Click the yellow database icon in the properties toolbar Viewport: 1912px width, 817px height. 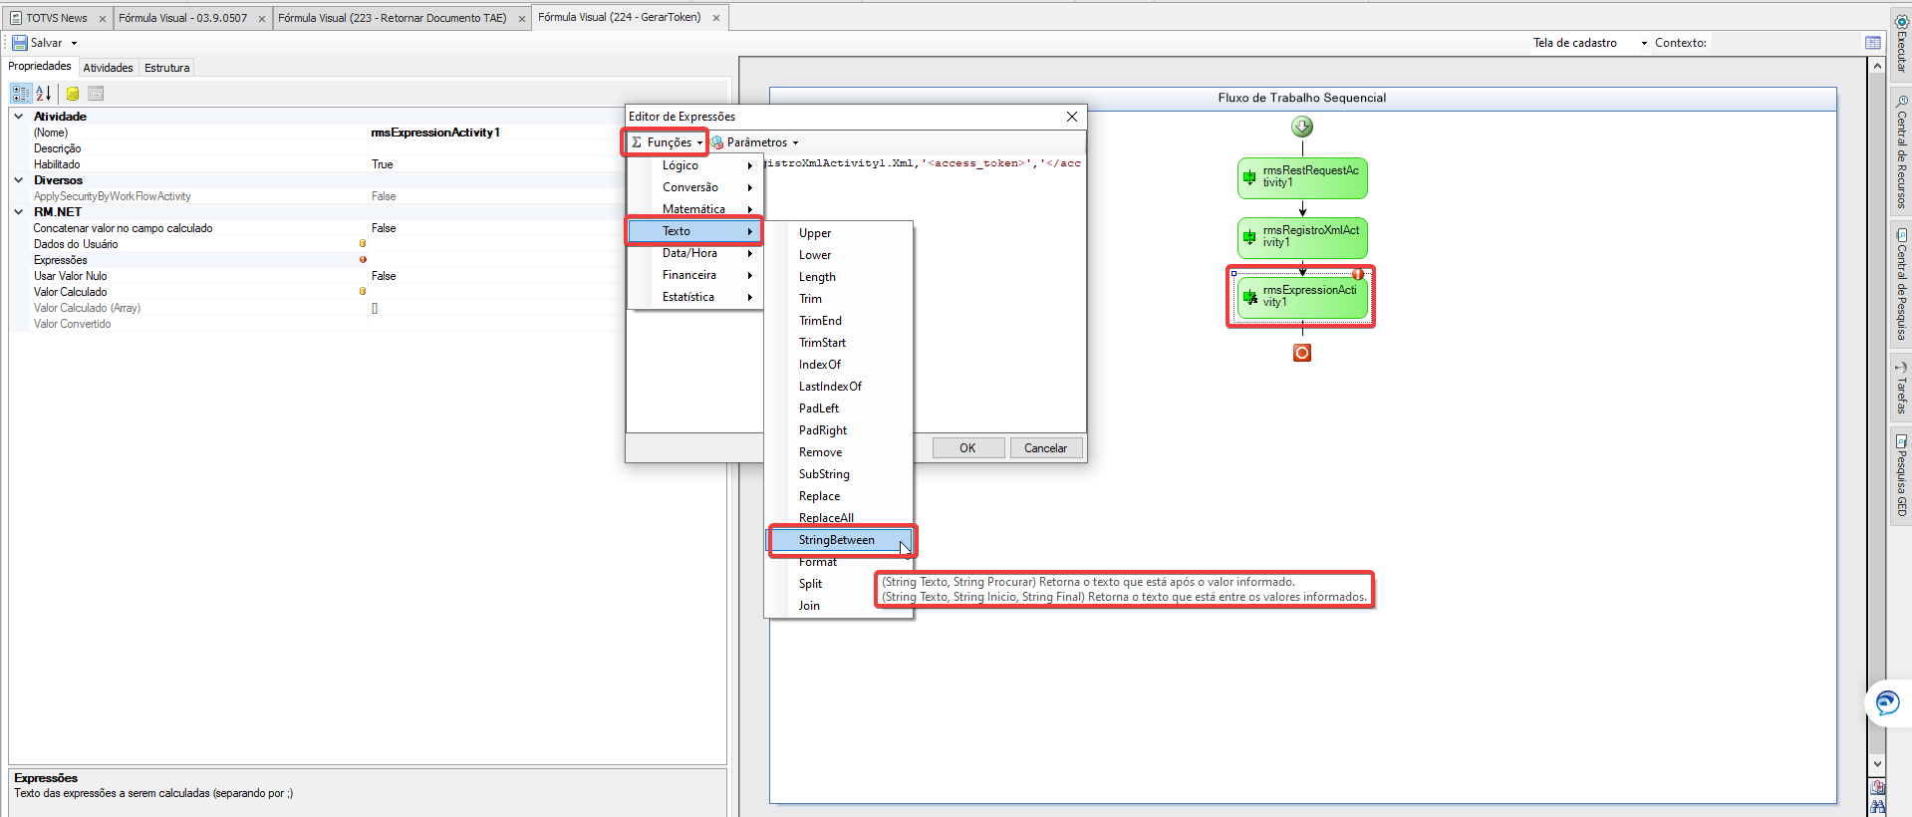(73, 94)
